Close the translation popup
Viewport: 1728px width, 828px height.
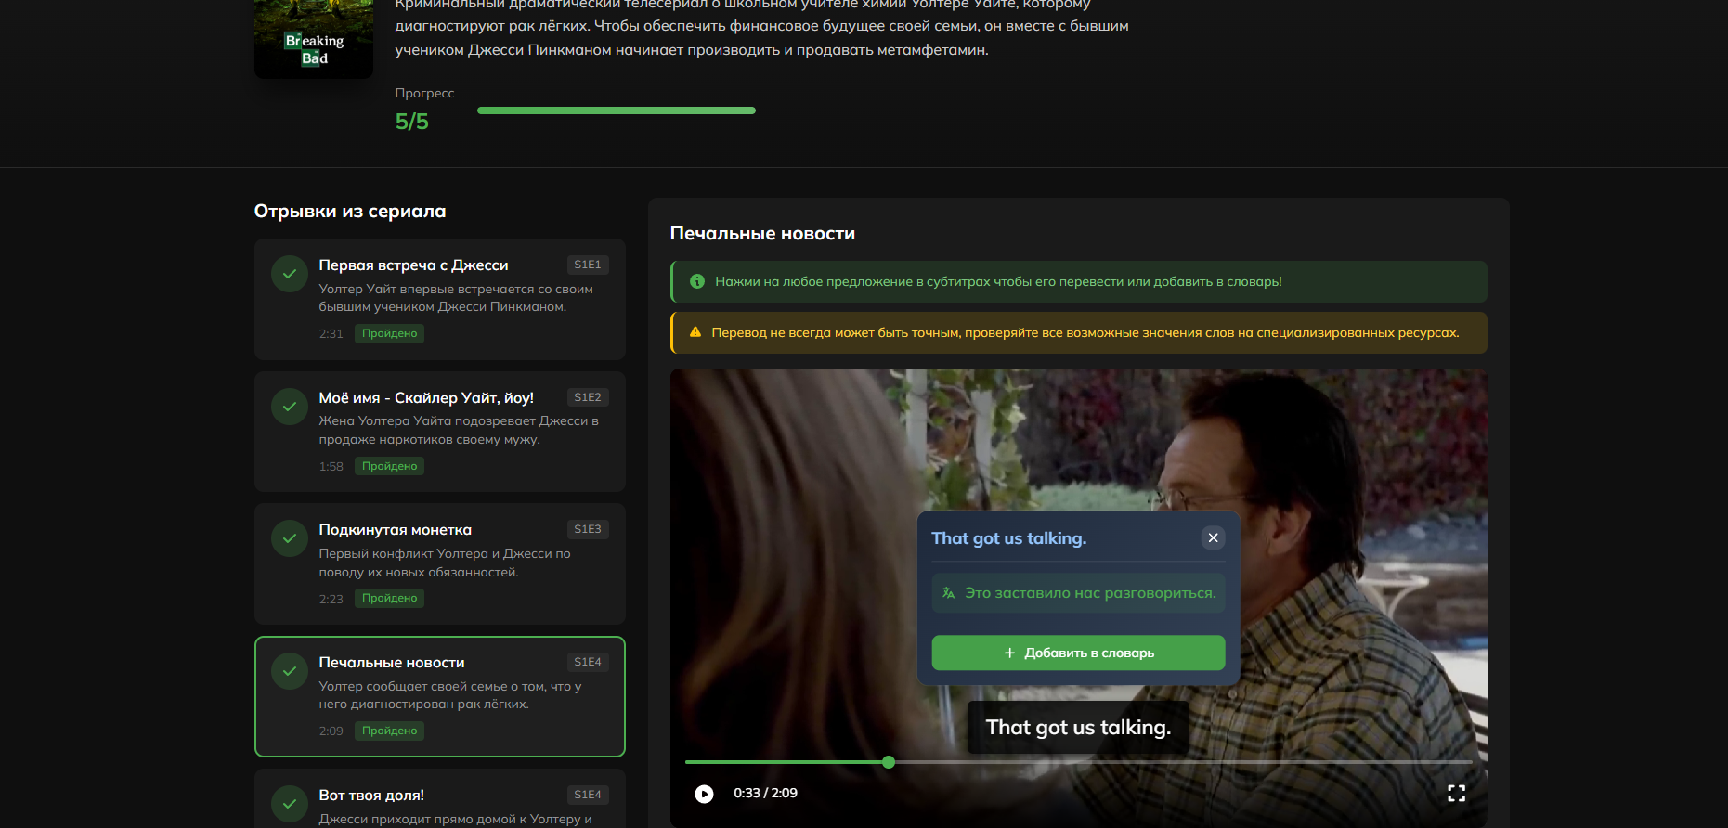(x=1213, y=537)
